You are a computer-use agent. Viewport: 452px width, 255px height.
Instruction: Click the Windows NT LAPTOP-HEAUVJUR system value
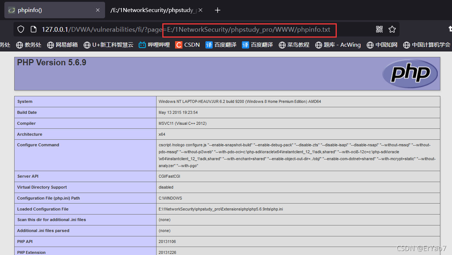tap(240, 101)
